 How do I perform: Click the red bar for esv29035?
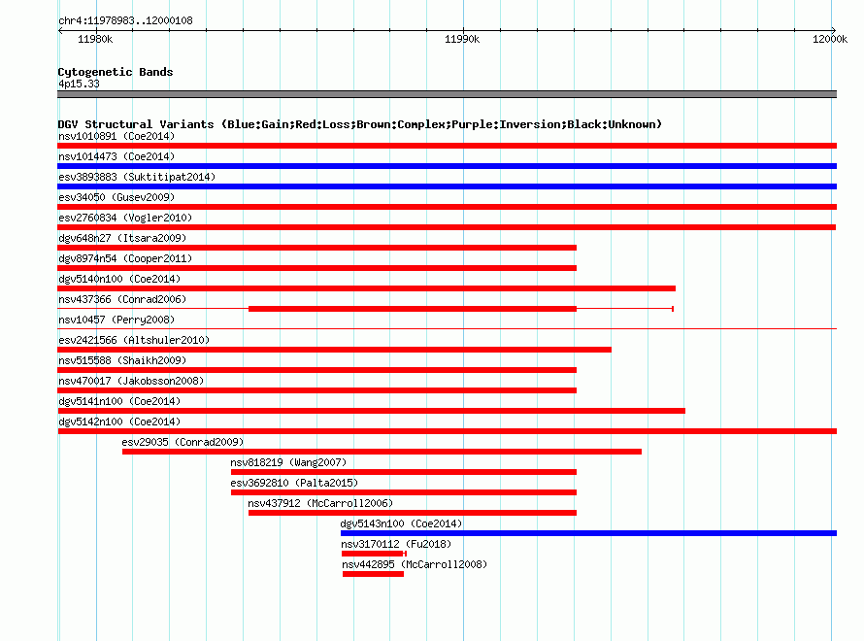382,452
